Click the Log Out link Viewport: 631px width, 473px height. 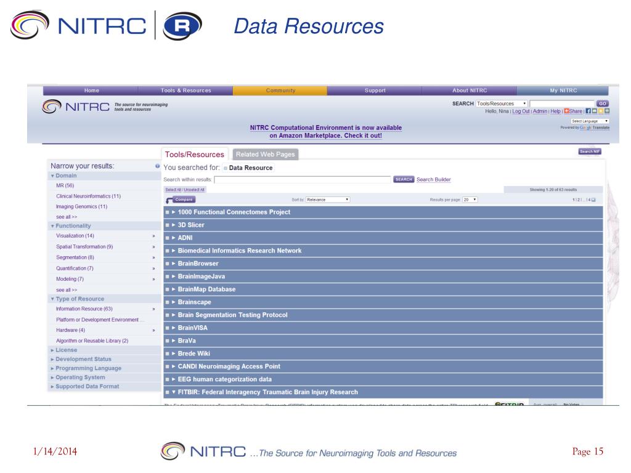point(521,111)
